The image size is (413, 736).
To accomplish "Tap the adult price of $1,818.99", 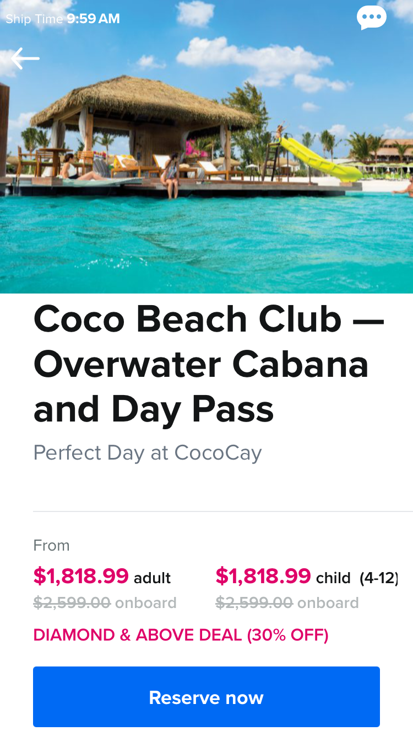I will 81,576.
